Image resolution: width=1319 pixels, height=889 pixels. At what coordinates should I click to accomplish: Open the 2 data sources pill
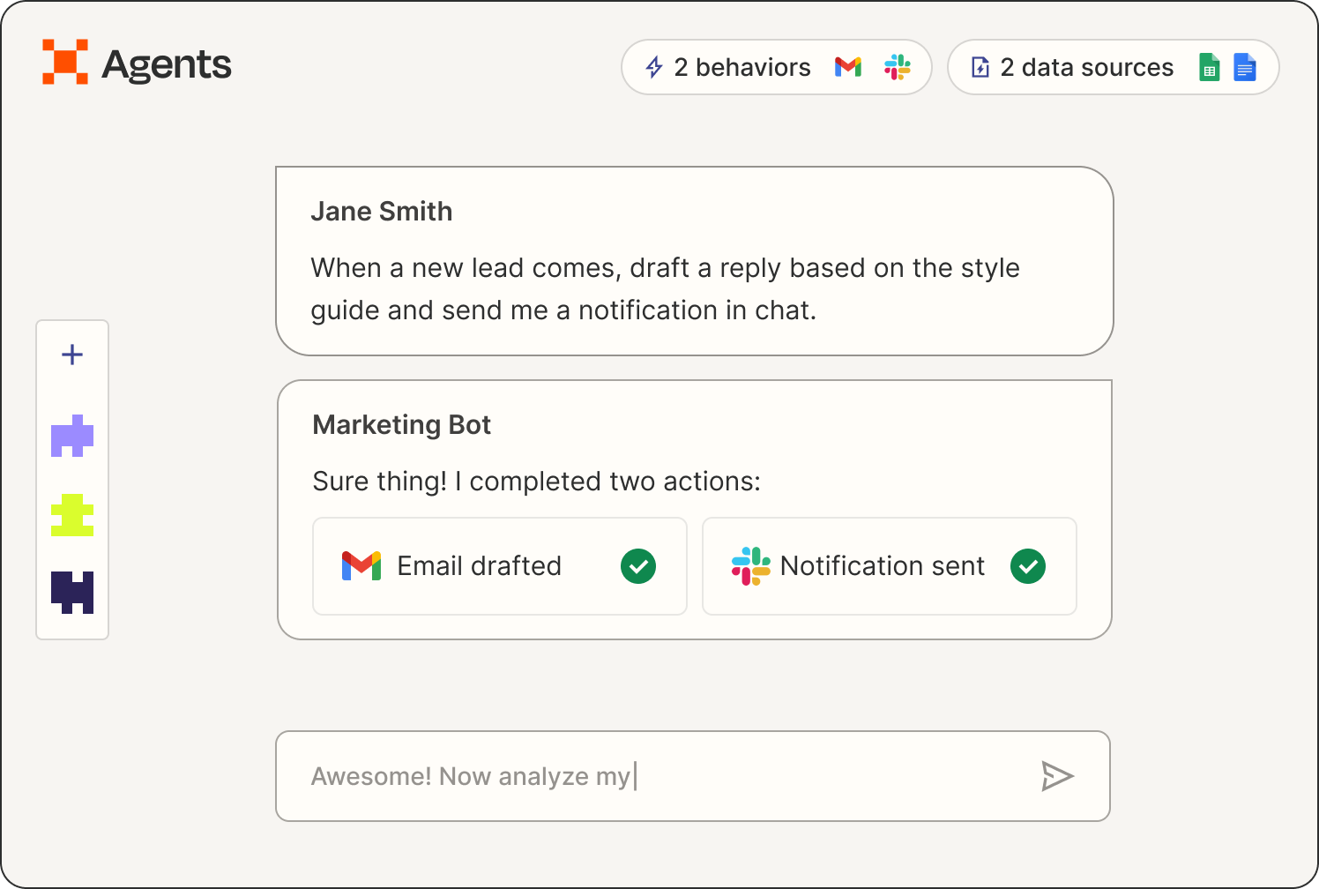coord(1086,67)
